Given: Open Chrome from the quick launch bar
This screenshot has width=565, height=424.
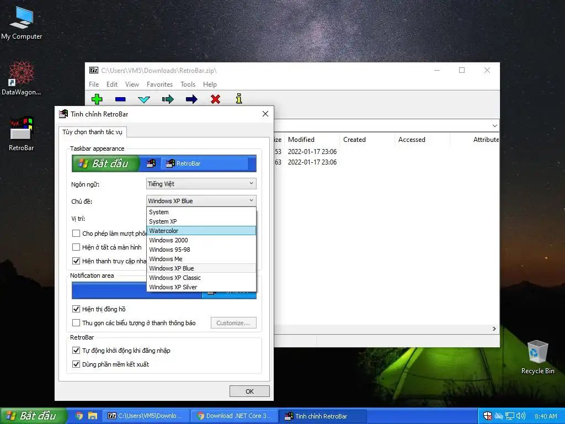Looking at the screenshot, I should point(79,416).
